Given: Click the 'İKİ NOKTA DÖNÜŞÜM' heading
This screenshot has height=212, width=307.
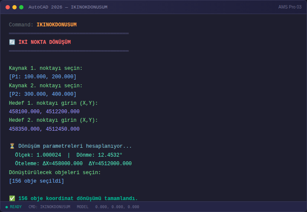Looking at the screenshot, I should click(x=45, y=42).
